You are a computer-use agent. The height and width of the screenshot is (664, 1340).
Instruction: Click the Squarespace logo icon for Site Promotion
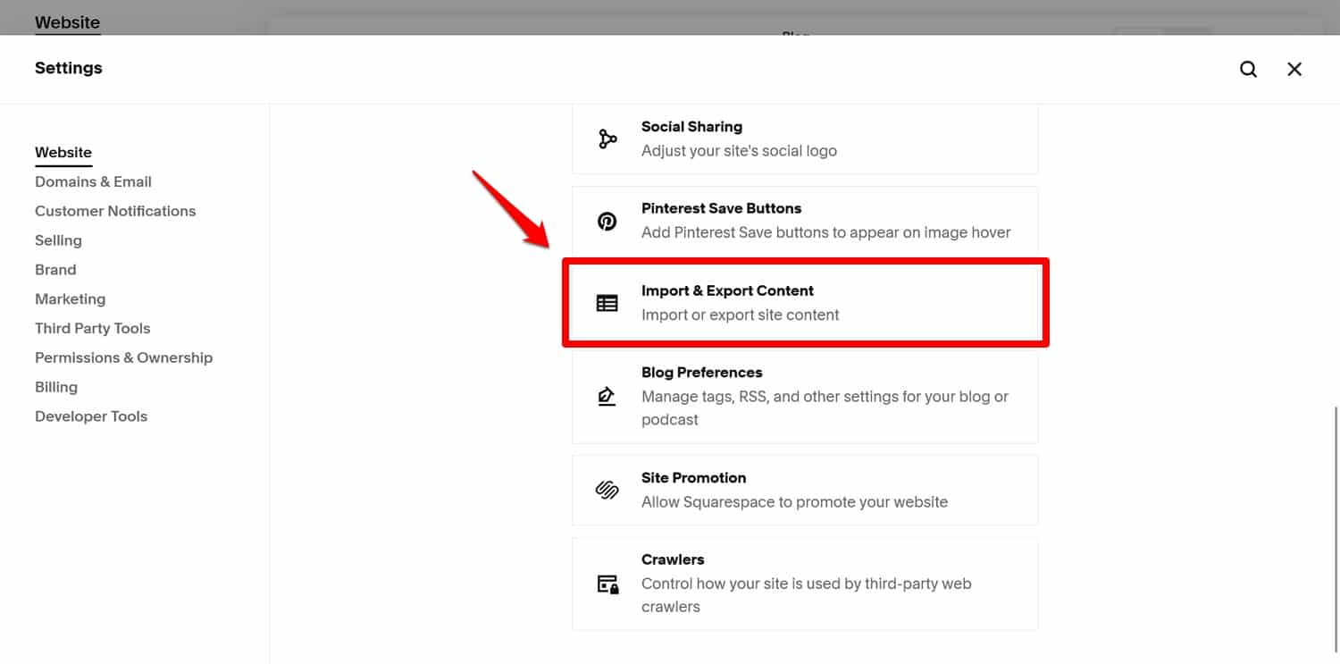(x=607, y=490)
